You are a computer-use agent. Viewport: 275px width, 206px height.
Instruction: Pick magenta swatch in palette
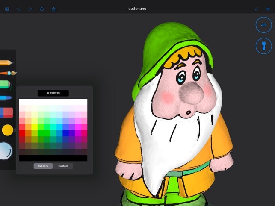coord(78,127)
